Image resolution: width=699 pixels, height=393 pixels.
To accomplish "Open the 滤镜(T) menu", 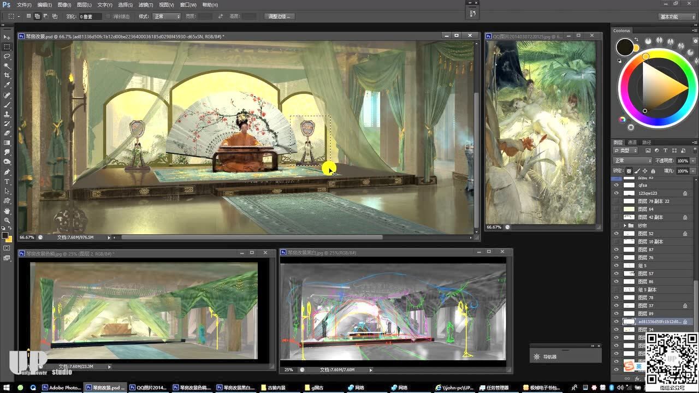I will (x=146, y=4).
